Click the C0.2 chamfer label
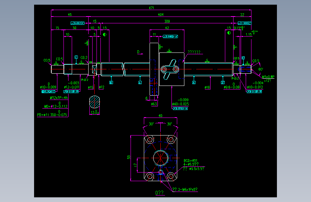 click(84, 58)
